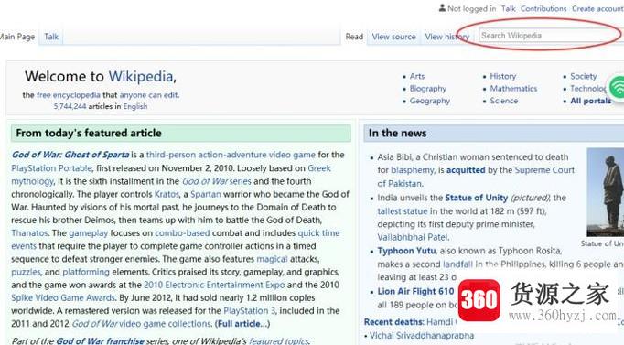Open the Talk link in top bar

pos(508,8)
